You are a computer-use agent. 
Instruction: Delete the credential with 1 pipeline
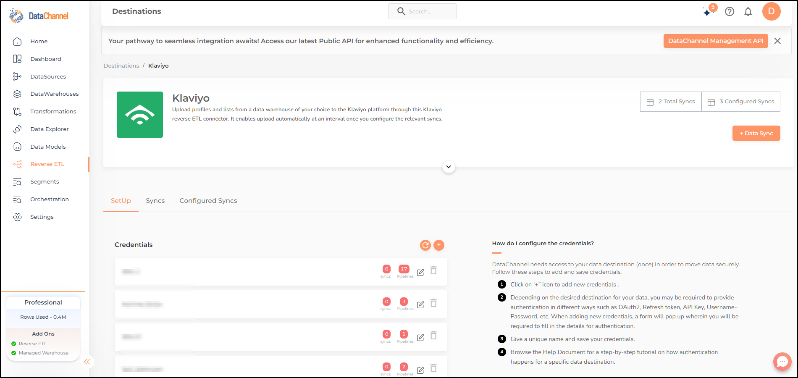point(434,335)
